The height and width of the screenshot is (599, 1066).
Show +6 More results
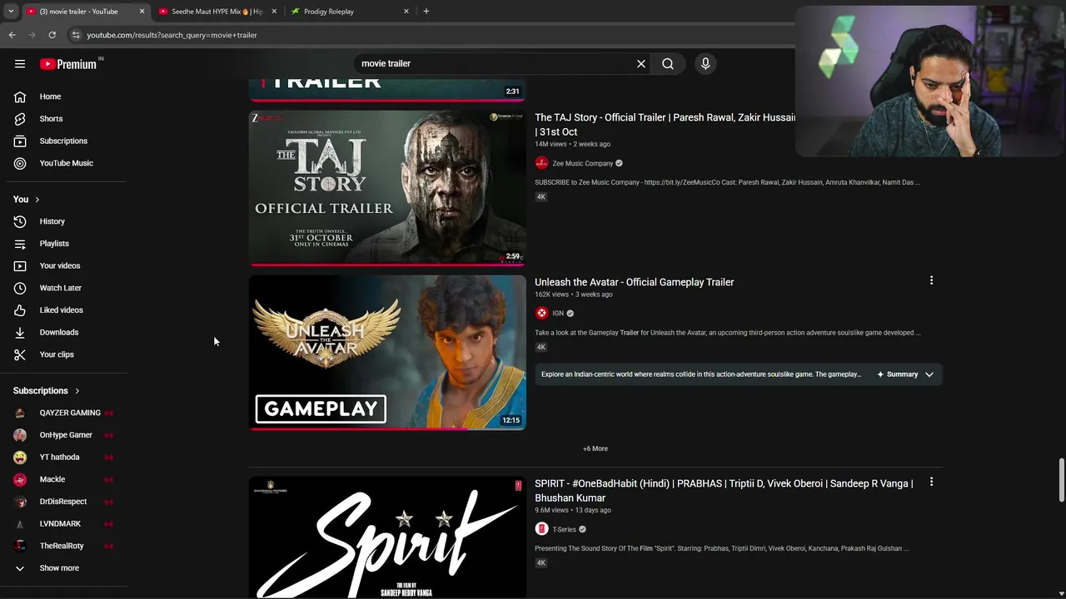pos(595,448)
